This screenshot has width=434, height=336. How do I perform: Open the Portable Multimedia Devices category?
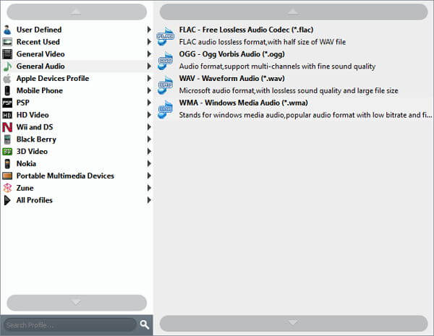click(x=77, y=176)
